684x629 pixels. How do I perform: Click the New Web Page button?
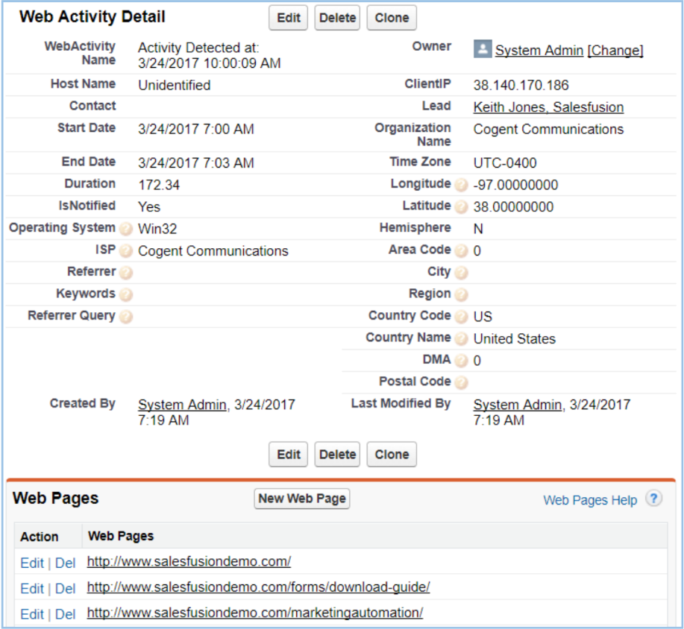point(302,499)
